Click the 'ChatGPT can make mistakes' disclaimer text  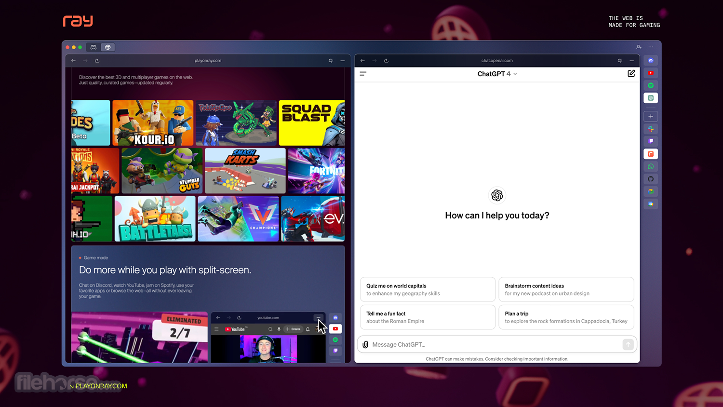point(497,359)
